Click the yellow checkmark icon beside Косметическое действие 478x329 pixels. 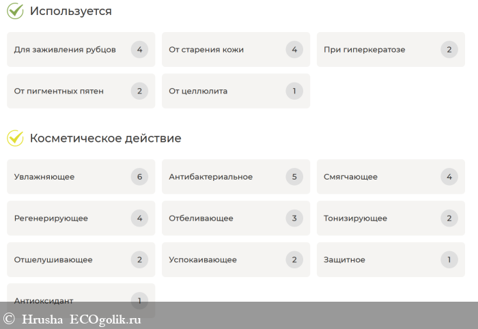click(15, 138)
